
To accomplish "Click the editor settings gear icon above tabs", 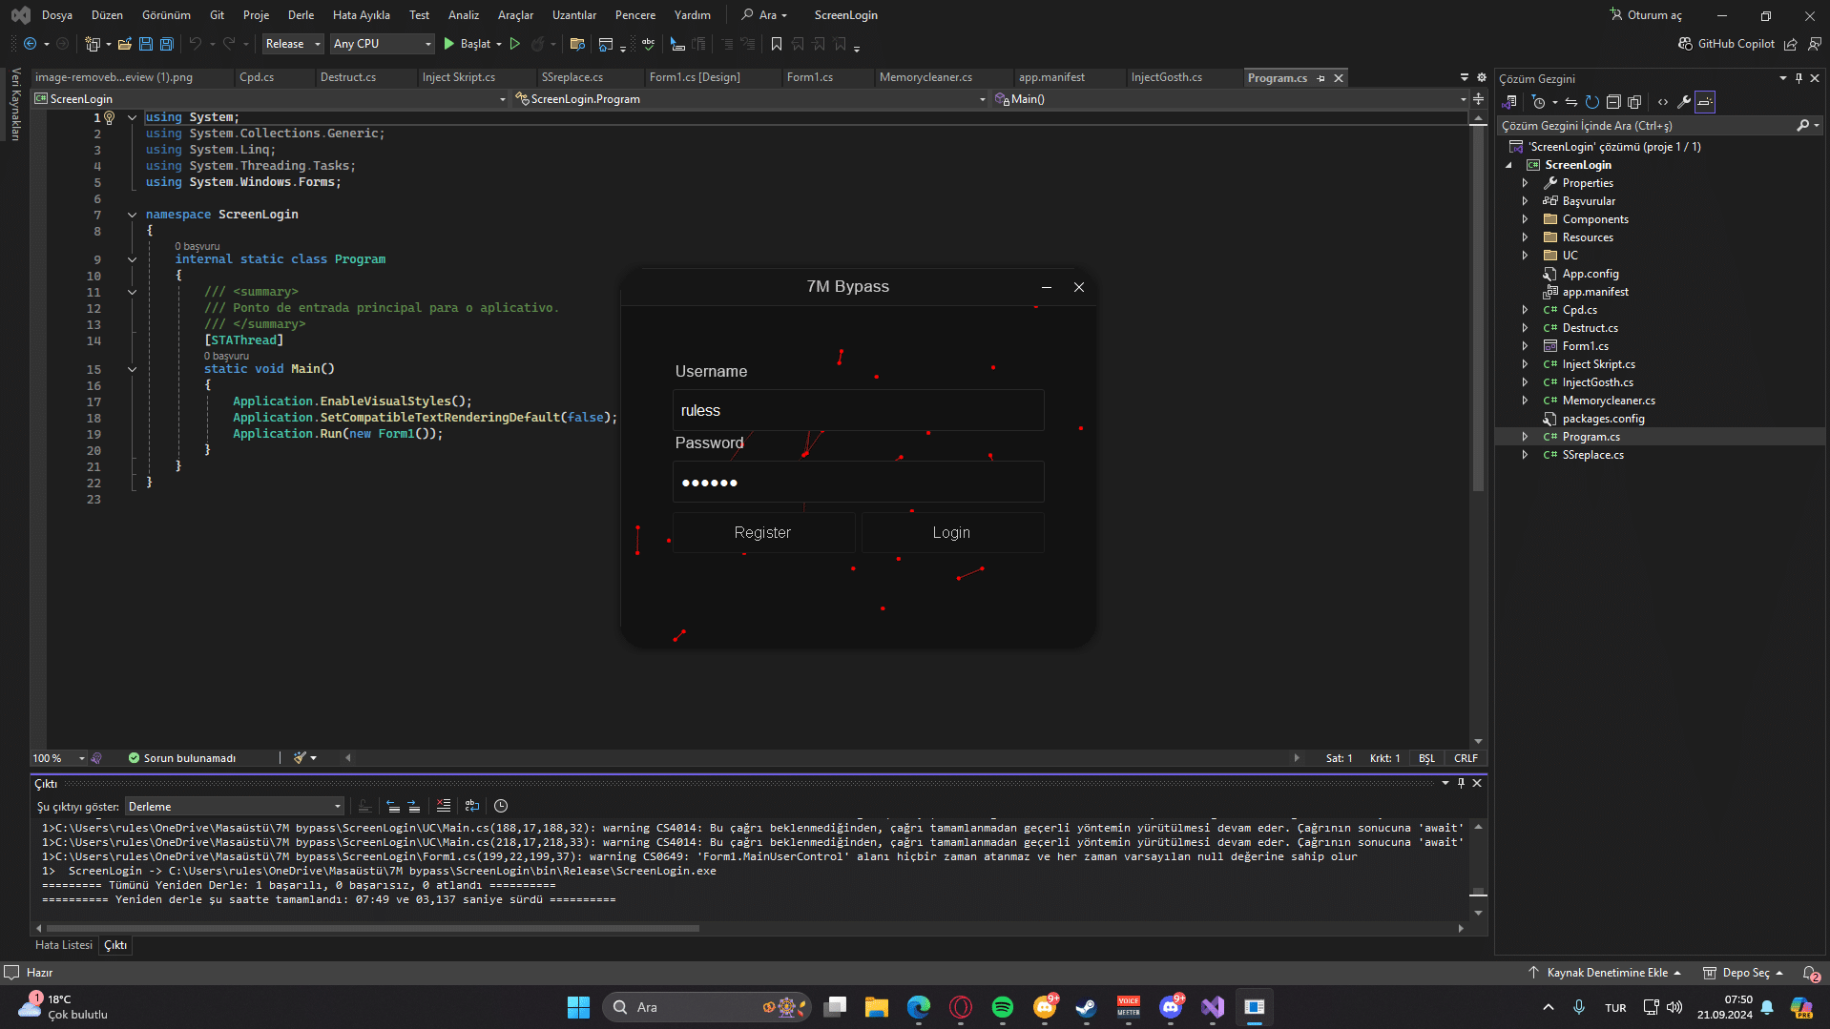I will click(1482, 77).
